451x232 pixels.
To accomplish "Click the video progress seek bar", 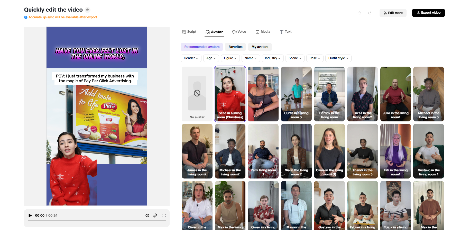I will click(x=97, y=220).
